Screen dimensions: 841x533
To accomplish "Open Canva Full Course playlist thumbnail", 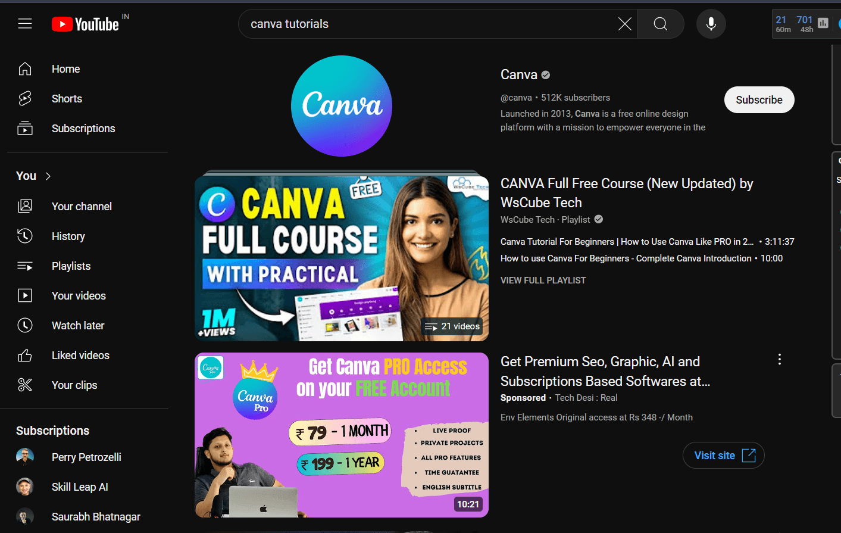I will (x=342, y=258).
